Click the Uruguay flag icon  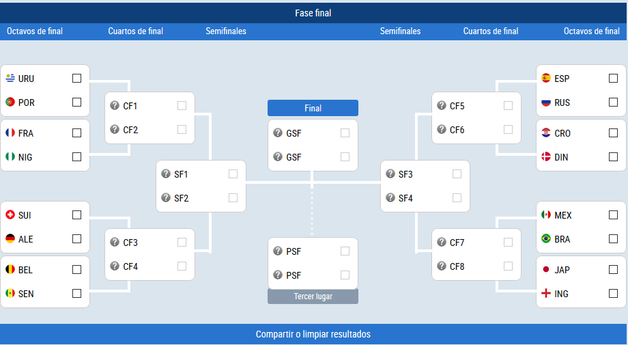tap(10, 78)
